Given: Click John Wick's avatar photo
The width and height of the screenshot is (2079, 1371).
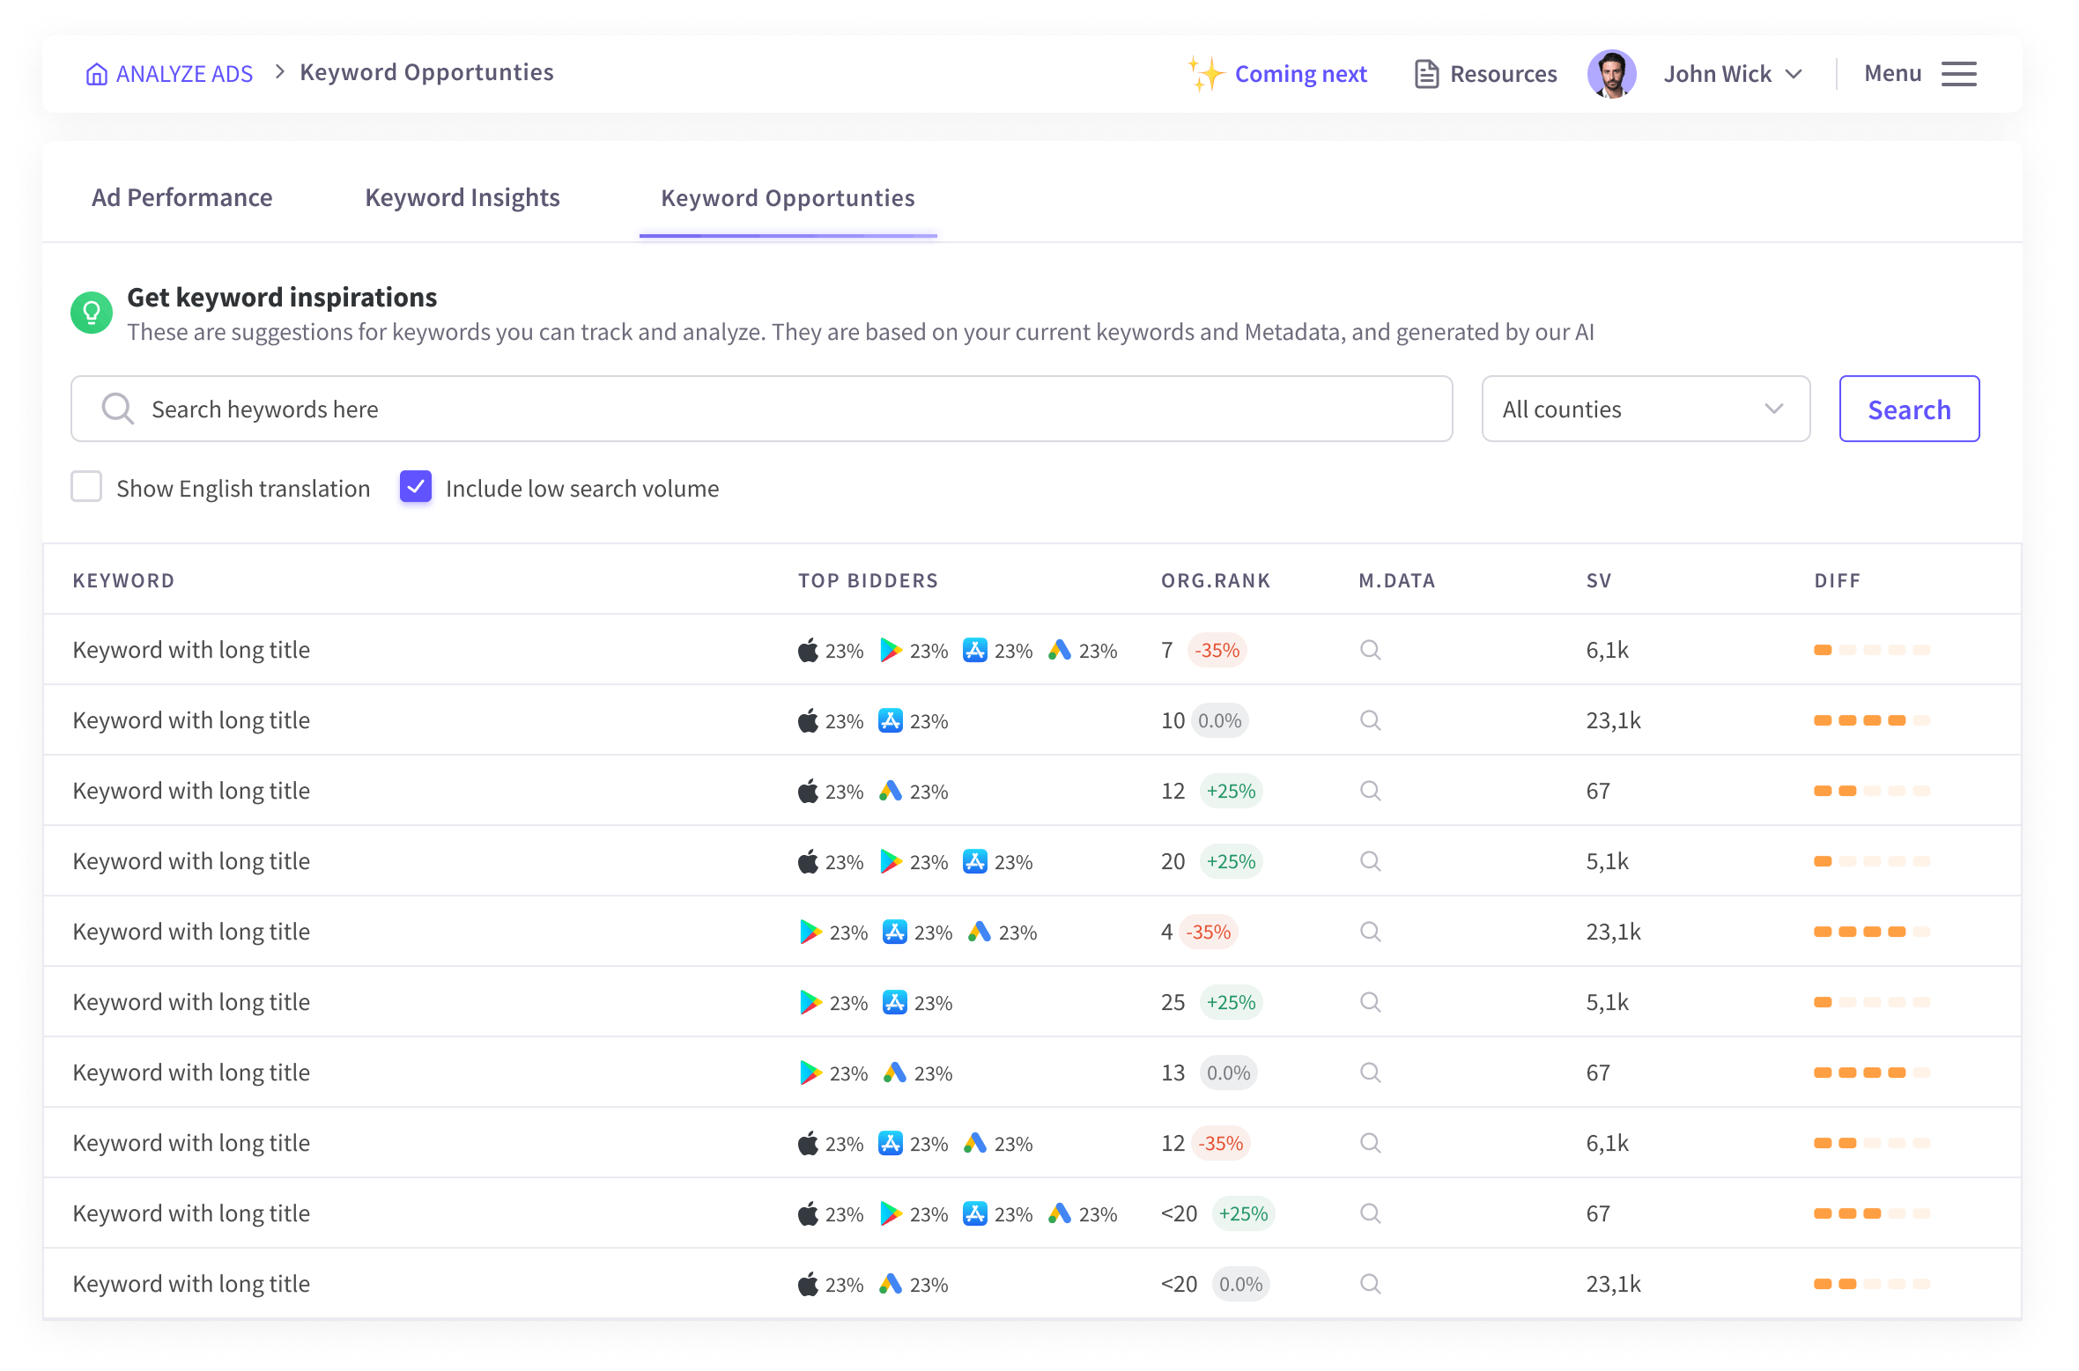Looking at the screenshot, I should point(1611,74).
